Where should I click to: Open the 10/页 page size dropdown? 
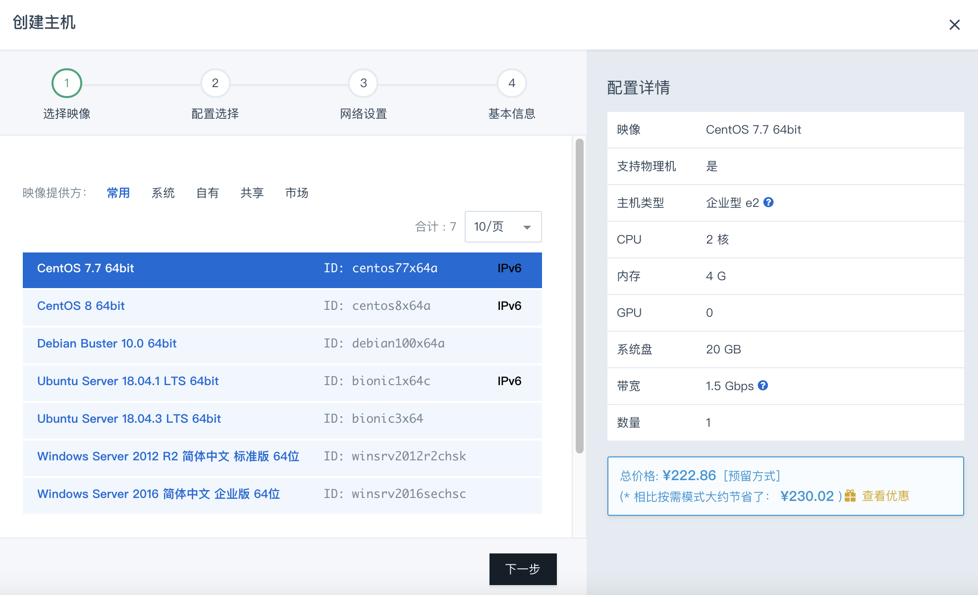503,227
